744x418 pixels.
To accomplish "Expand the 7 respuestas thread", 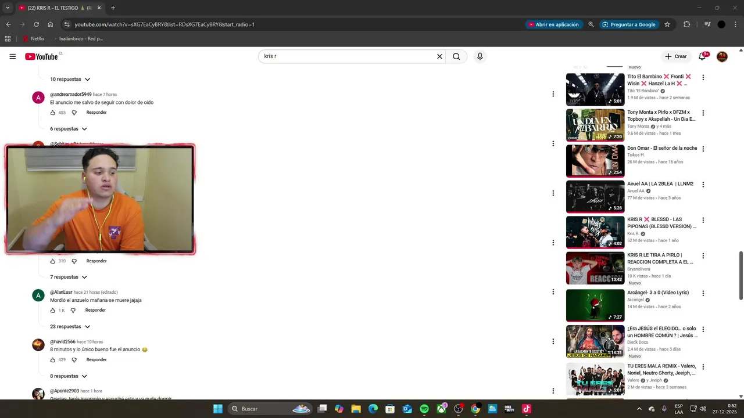I will tap(68, 277).
